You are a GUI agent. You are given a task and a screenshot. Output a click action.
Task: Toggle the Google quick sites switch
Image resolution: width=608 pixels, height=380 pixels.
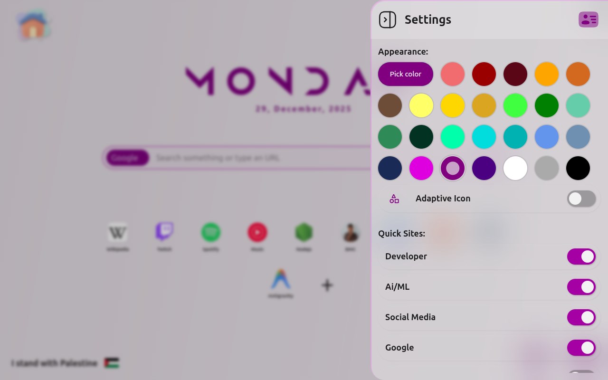pyautogui.click(x=581, y=348)
